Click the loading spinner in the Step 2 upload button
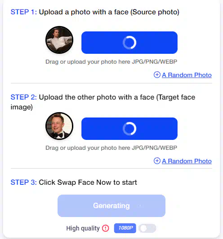This screenshot has width=223, height=239. pos(129,129)
